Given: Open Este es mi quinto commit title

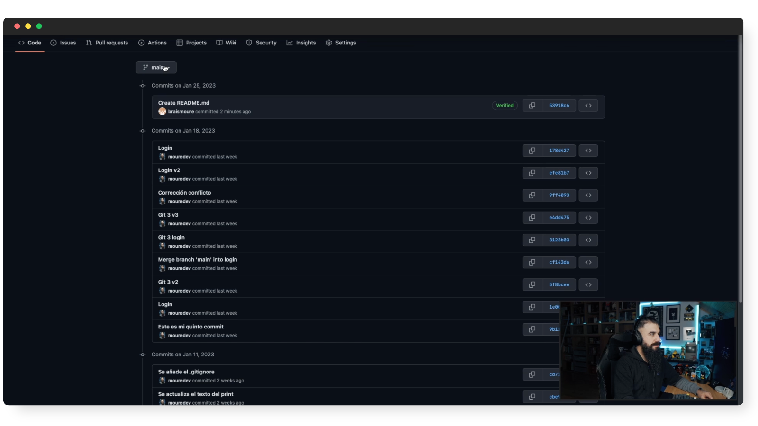Looking at the screenshot, I should pyautogui.click(x=190, y=327).
